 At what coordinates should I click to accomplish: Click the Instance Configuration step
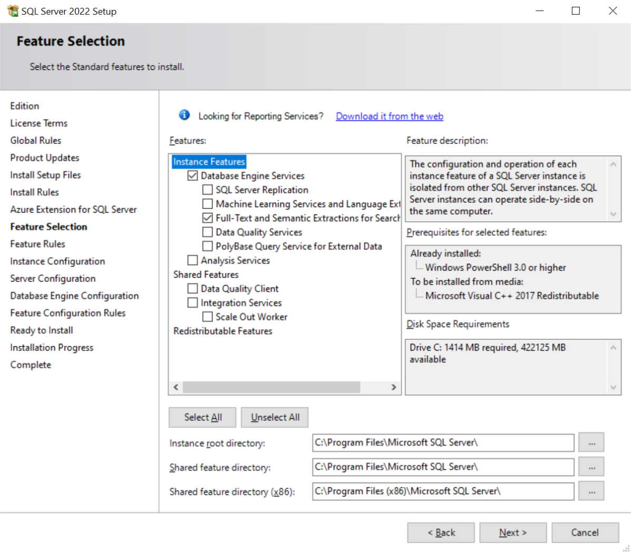pyautogui.click(x=57, y=261)
